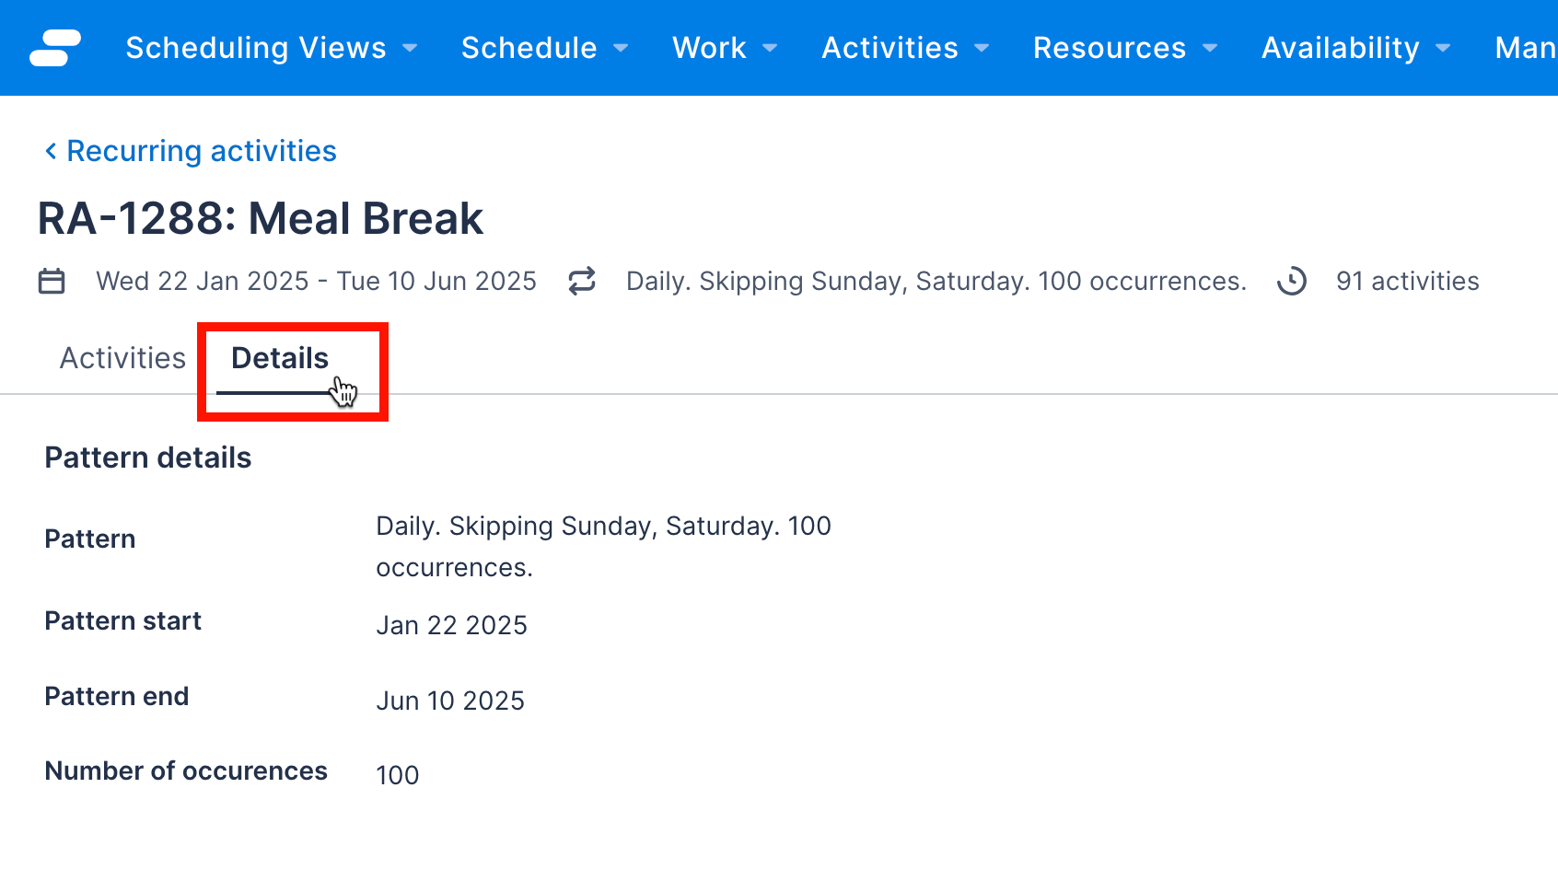
Task: Click the RA-1288: Meal Break heading
Action: pyautogui.click(x=260, y=217)
